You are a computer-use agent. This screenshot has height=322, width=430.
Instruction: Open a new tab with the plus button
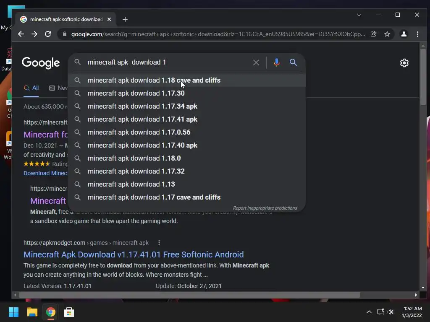(125, 19)
